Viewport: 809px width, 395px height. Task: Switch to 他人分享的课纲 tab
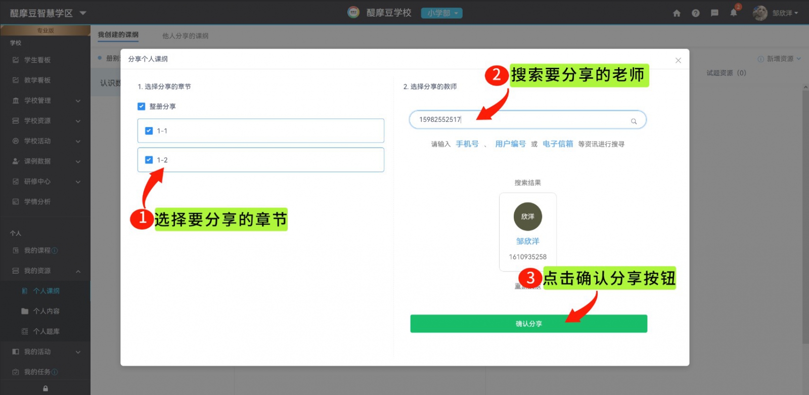click(185, 36)
